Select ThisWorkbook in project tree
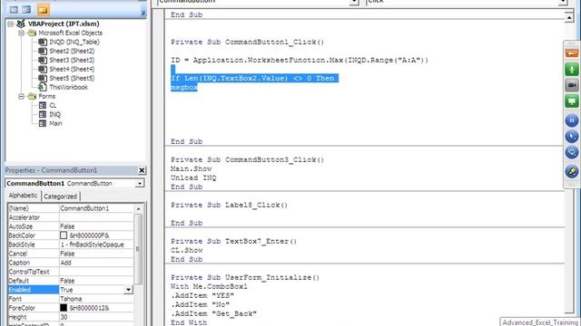 (x=69, y=87)
